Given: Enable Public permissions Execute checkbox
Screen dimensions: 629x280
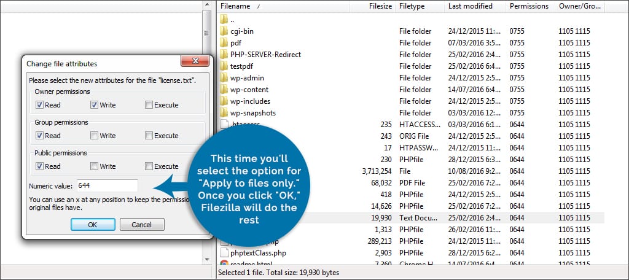Looking at the screenshot, I should 149,166.
